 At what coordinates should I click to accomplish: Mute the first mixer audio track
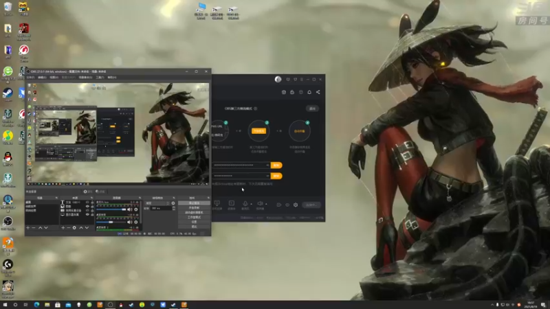coord(129,209)
